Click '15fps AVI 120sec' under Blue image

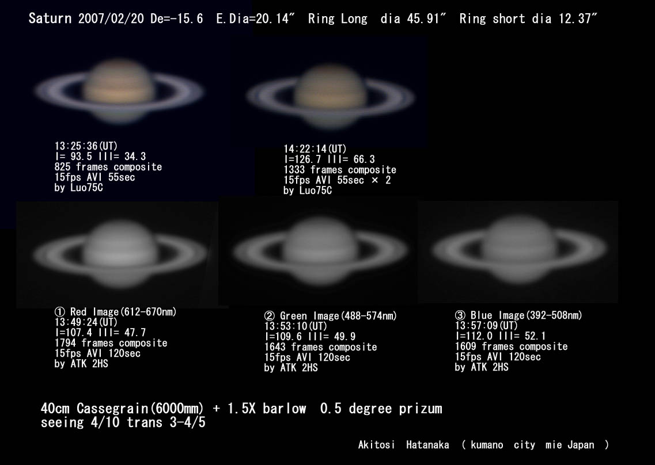(498, 357)
